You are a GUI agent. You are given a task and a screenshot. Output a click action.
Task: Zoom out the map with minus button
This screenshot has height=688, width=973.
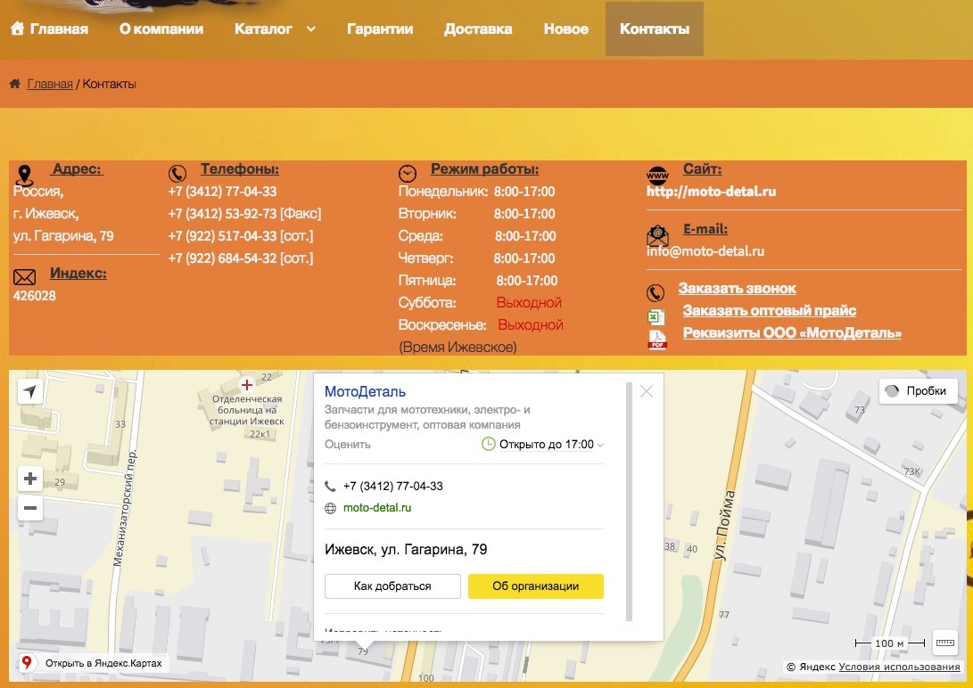(x=29, y=508)
